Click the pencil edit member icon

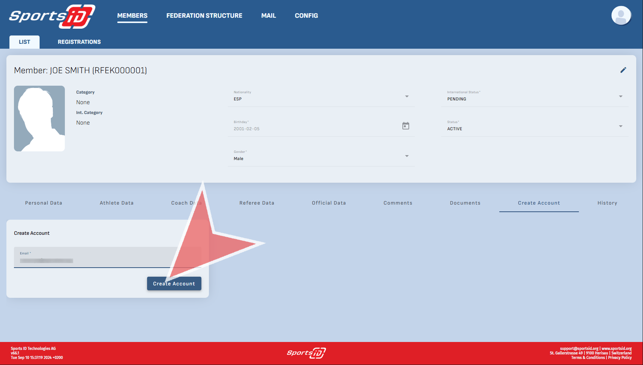623,70
